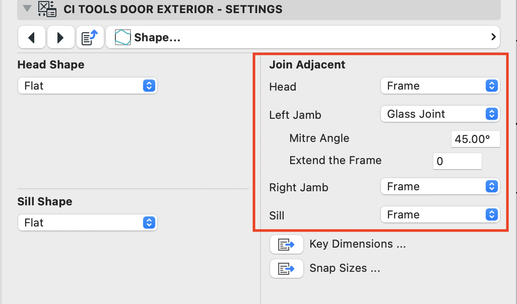Click the settings panel icon beside the title
The image size is (517, 304).
[47, 9]
